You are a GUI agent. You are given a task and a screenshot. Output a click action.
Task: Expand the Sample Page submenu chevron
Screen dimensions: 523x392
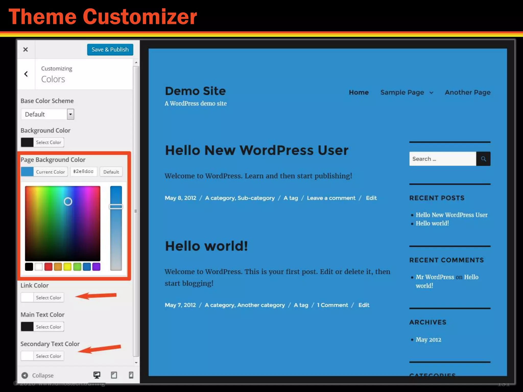(431, 93)
